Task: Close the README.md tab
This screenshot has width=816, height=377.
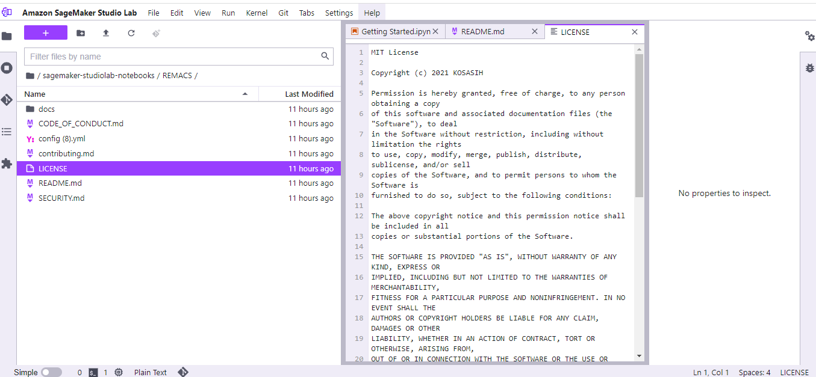Action: tap(535, 32)
